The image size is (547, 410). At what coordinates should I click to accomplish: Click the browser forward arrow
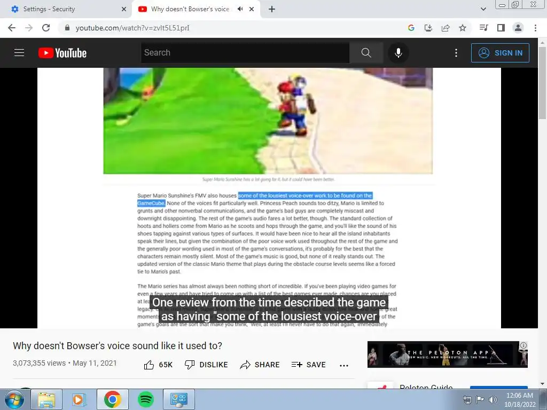point(29,28)
